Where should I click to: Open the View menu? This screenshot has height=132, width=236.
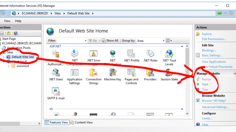pos(7,21)
